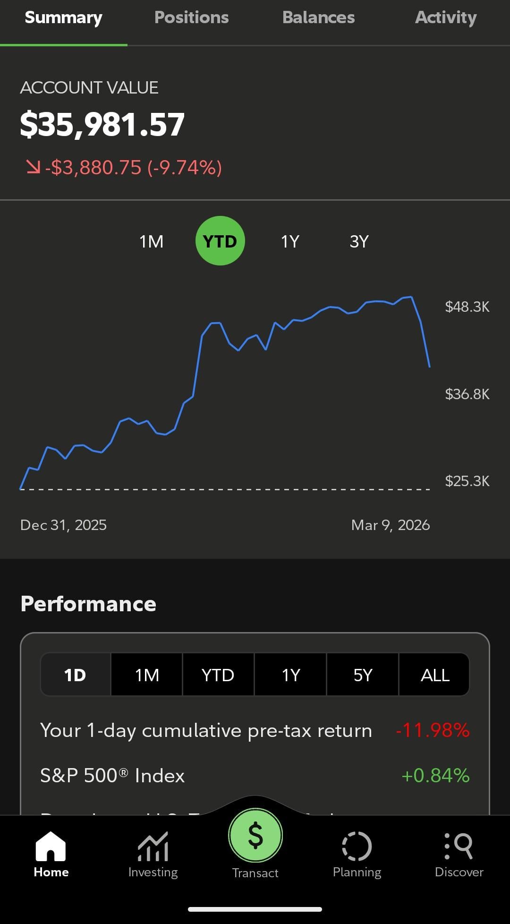This screenshot has height=924, width=510.
Task: Choose 1Y chart range
Action: [290, 241]
